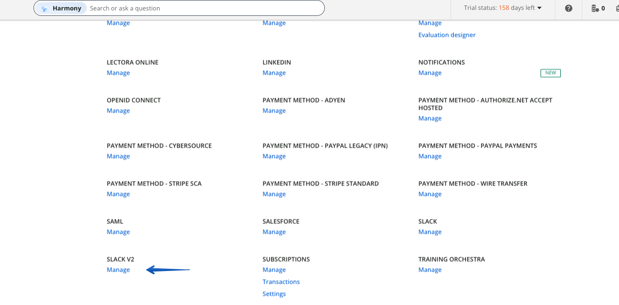Open the help question mark icon

(569, 8)
